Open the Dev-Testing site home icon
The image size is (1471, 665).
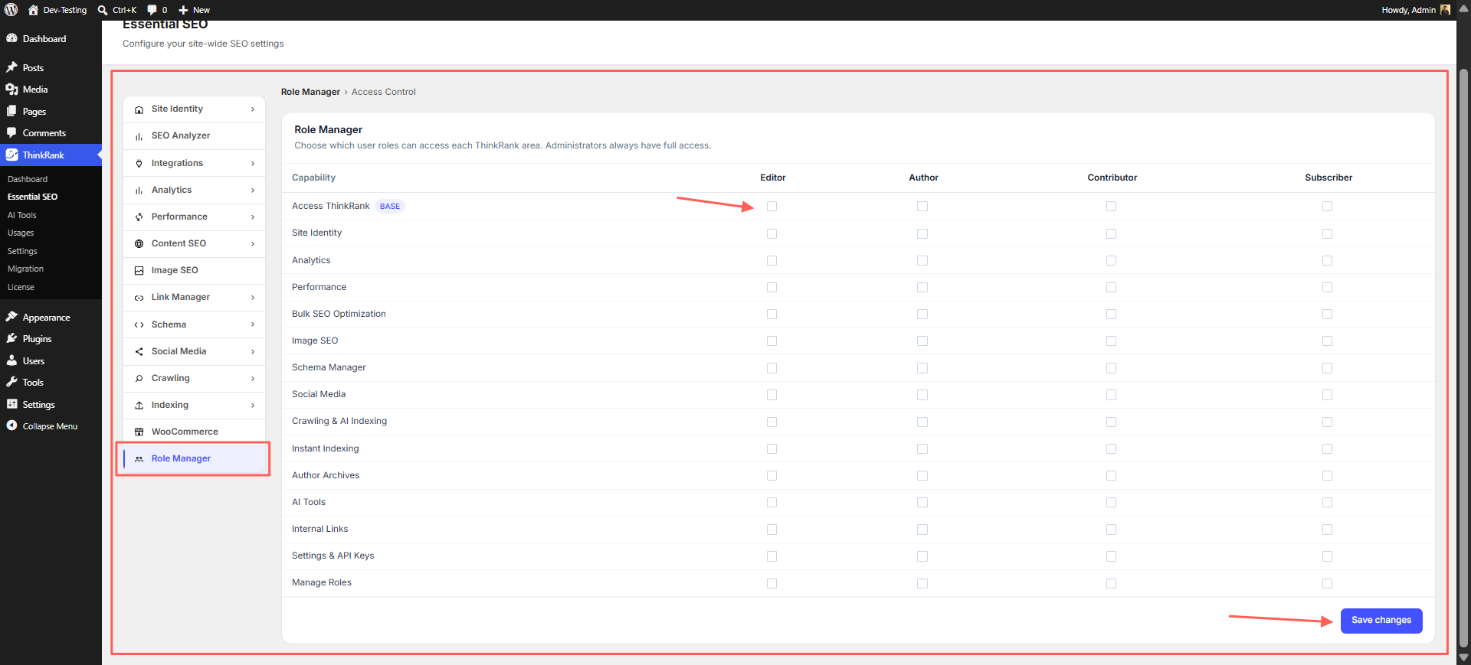(x=33, y=10)
